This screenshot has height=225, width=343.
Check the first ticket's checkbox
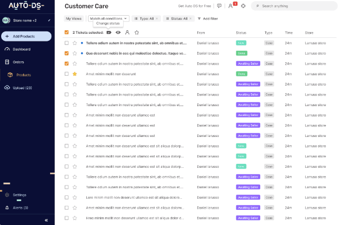[66, 43]
